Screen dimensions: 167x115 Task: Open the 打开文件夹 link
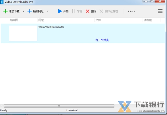coord(102,40)
